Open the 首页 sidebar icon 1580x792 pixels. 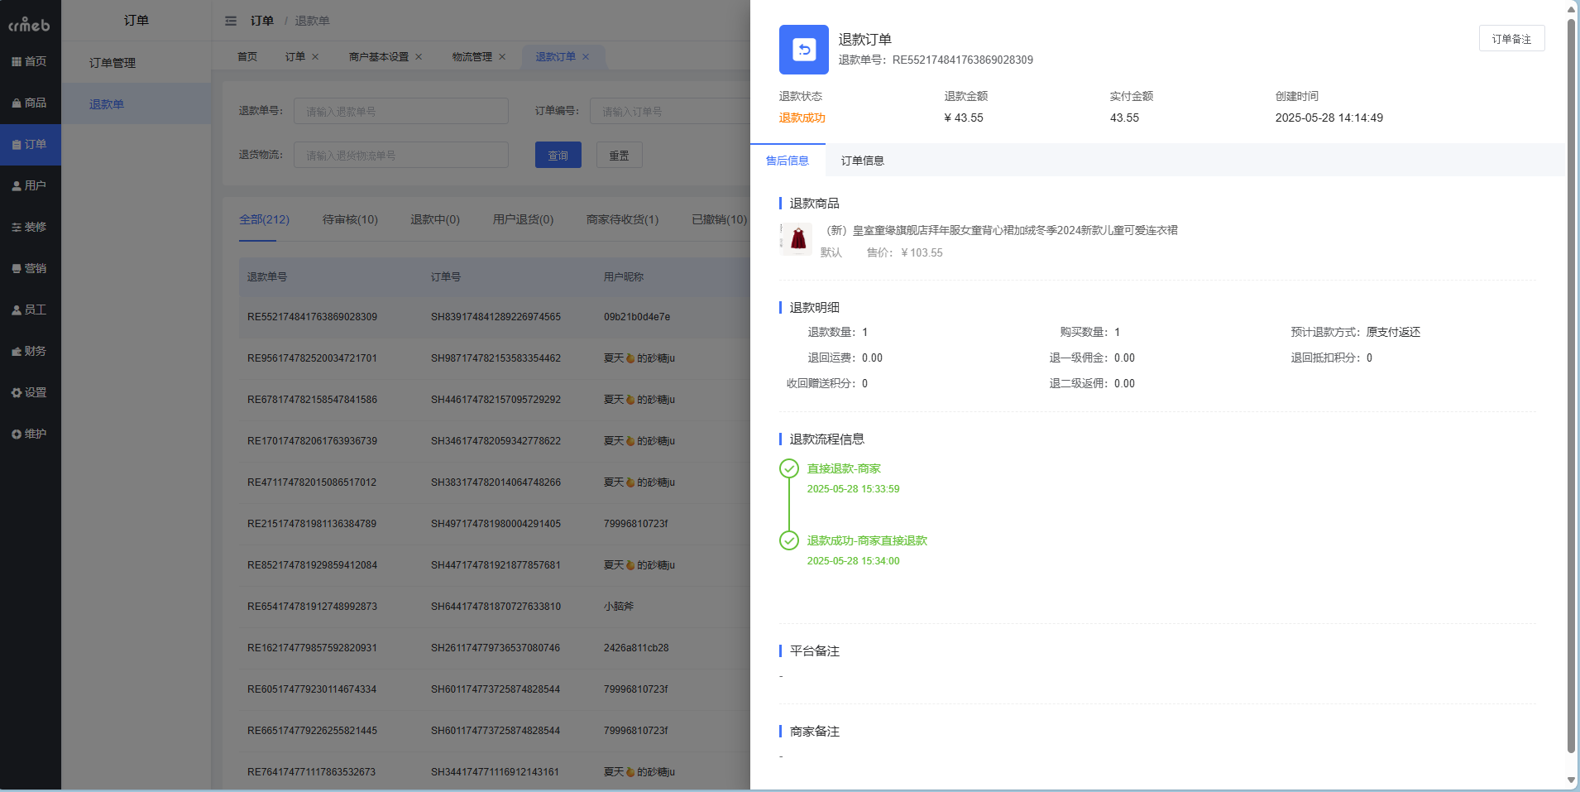pyautogui.click(x=31, y=60)
